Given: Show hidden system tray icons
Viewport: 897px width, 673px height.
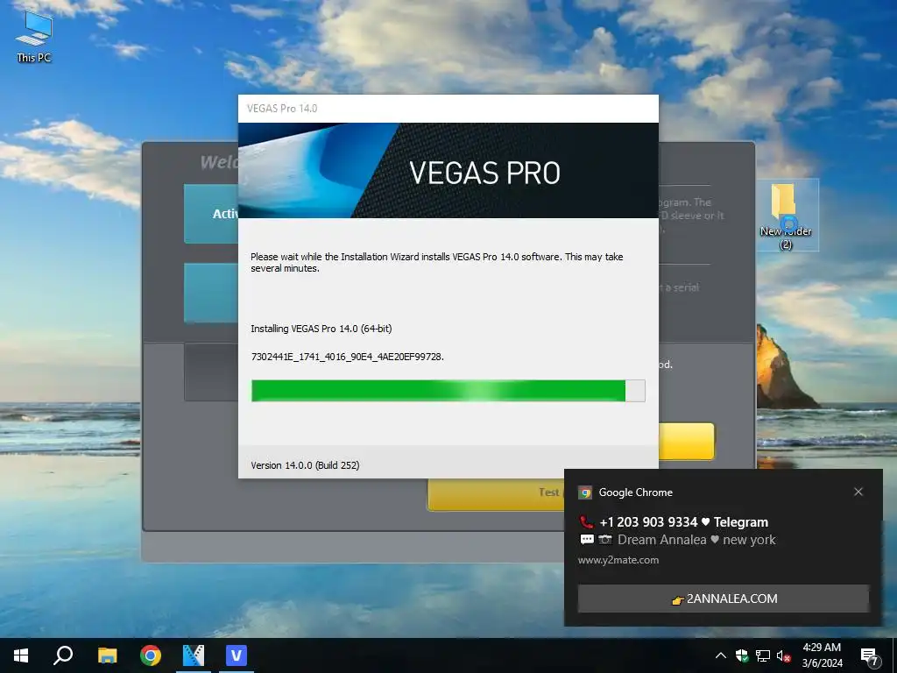Looking at the screenshot, I should pyautogui.click(x=721, y=655).
